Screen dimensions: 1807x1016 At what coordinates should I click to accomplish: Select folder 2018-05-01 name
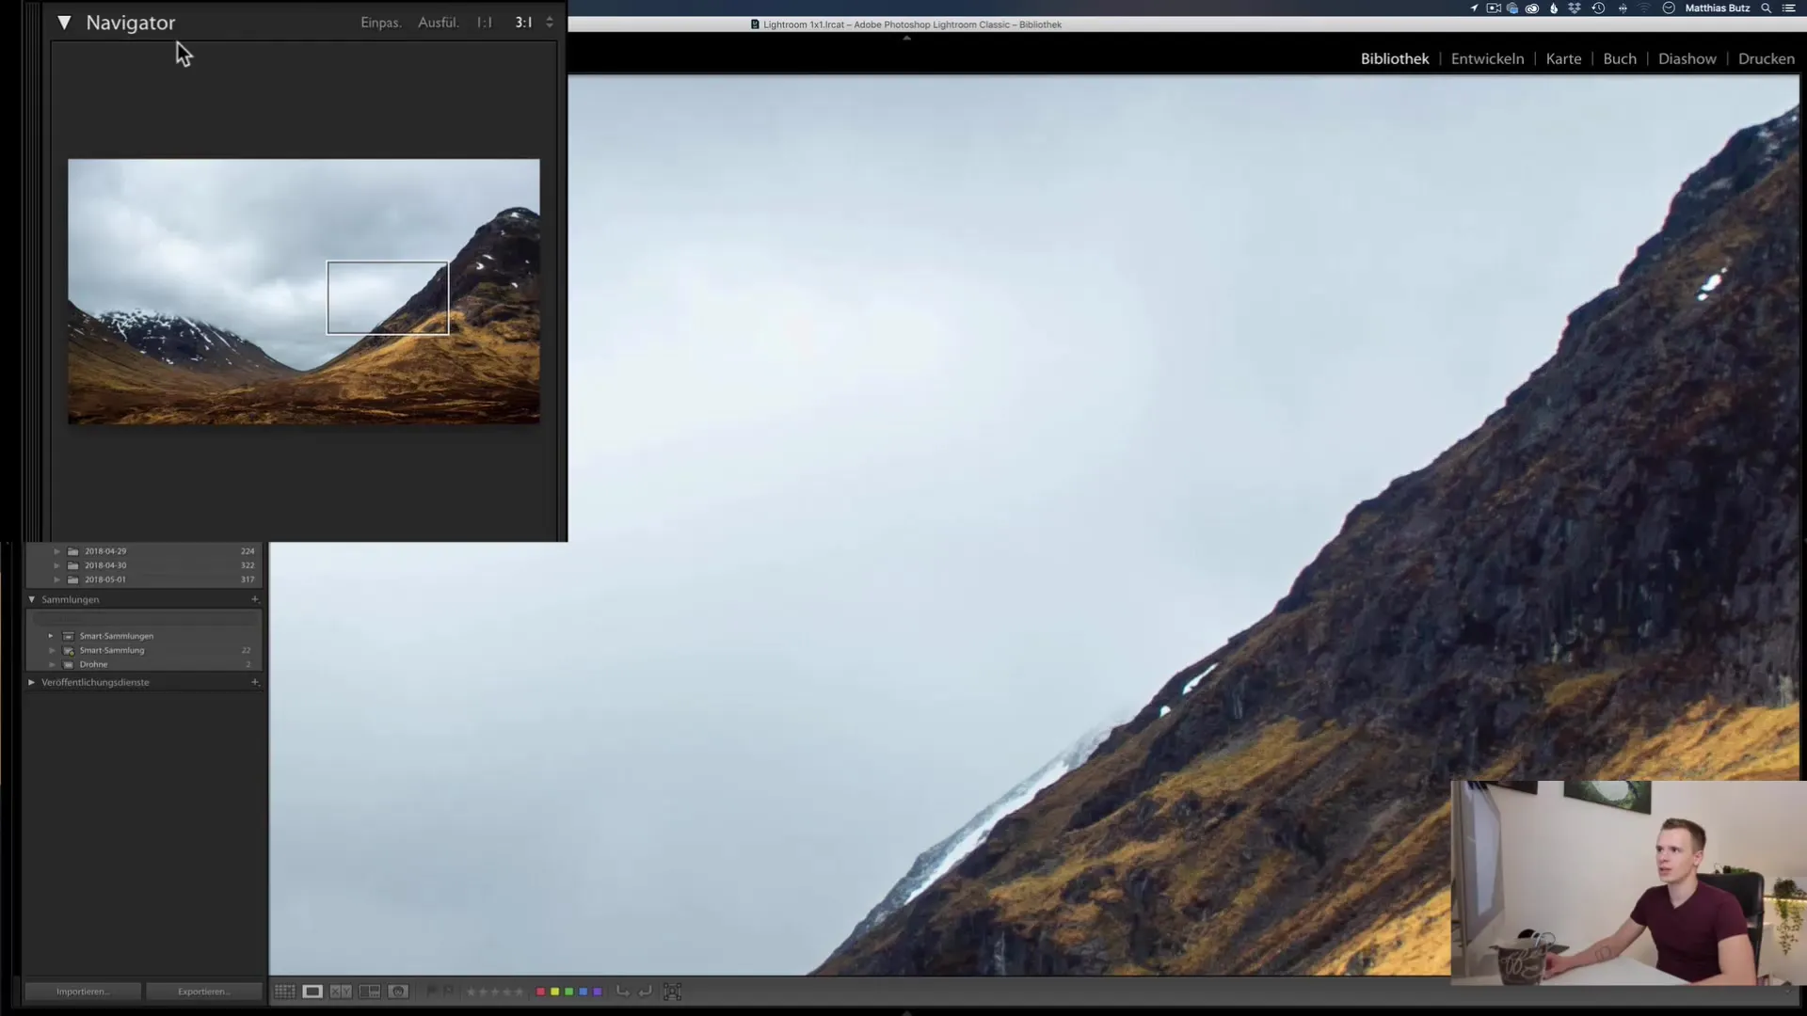105,579
